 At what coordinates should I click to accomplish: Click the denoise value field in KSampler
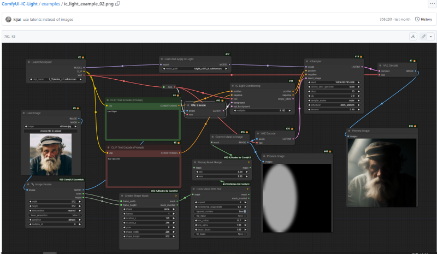(x=334, y=110)
